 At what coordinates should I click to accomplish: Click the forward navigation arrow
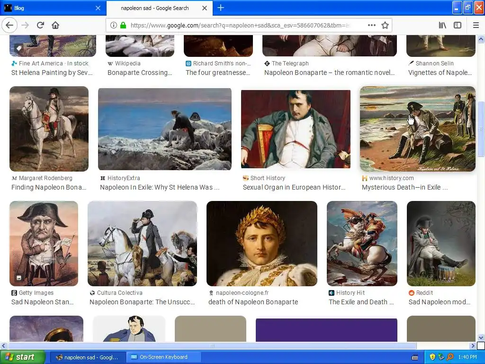point(26,25)
